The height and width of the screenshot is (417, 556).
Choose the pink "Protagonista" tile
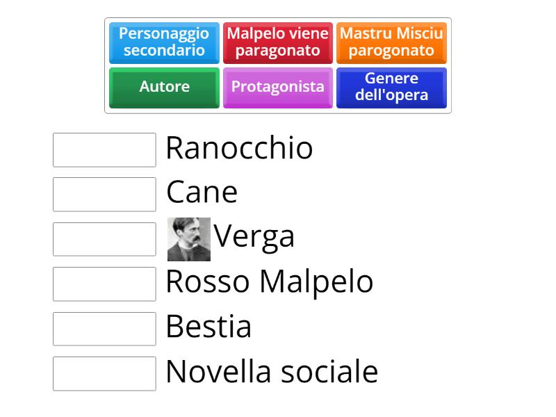click(278, 88)
